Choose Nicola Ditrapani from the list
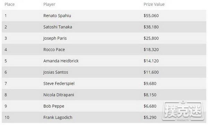 (59, 95)
